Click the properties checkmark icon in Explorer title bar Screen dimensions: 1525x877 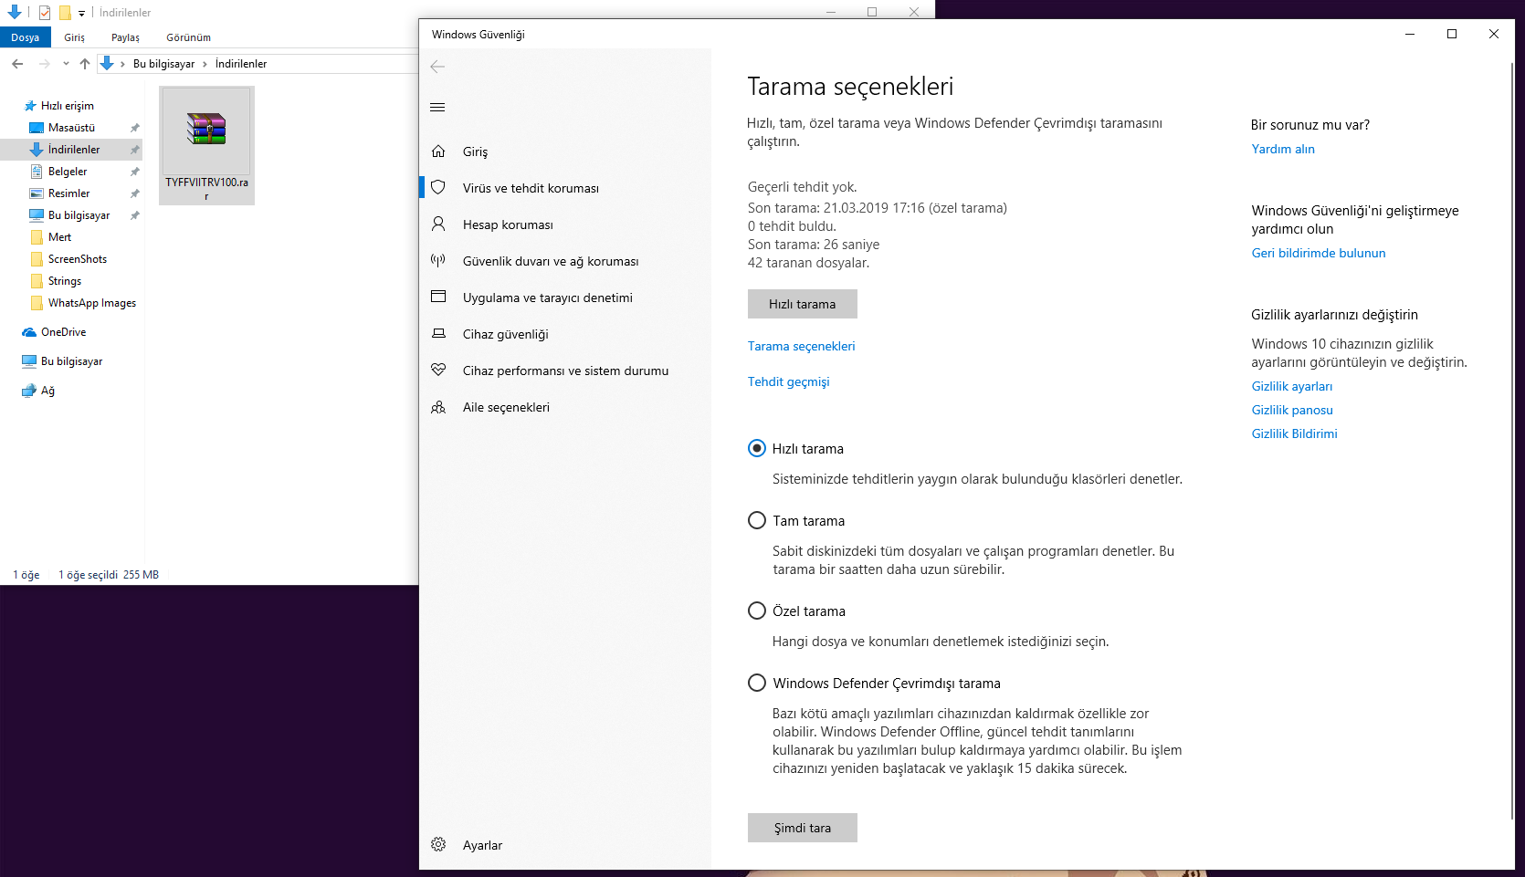(x=44, y=13)
